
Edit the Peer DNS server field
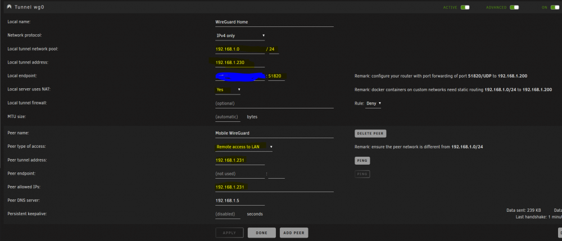[x=240, y=201]
